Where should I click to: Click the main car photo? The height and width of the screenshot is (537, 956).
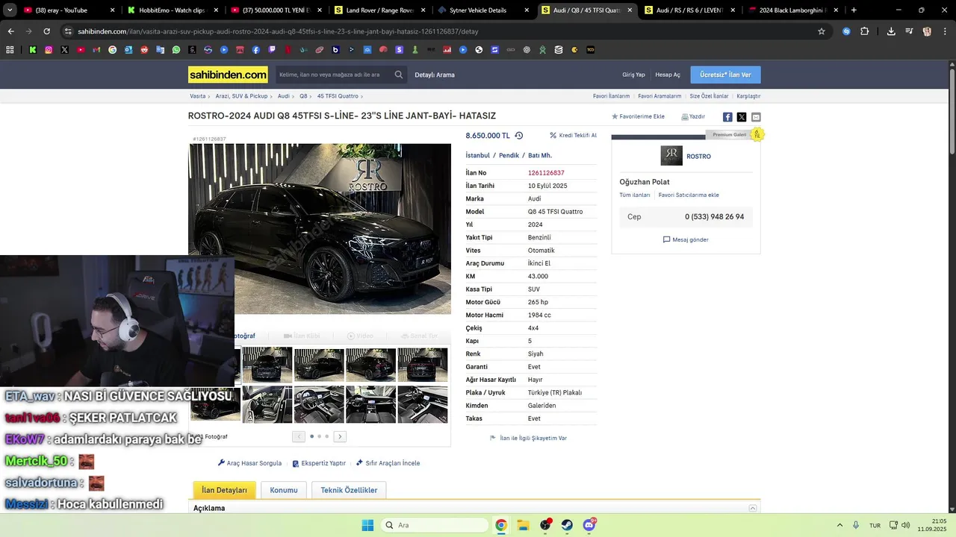click(320, 229)
